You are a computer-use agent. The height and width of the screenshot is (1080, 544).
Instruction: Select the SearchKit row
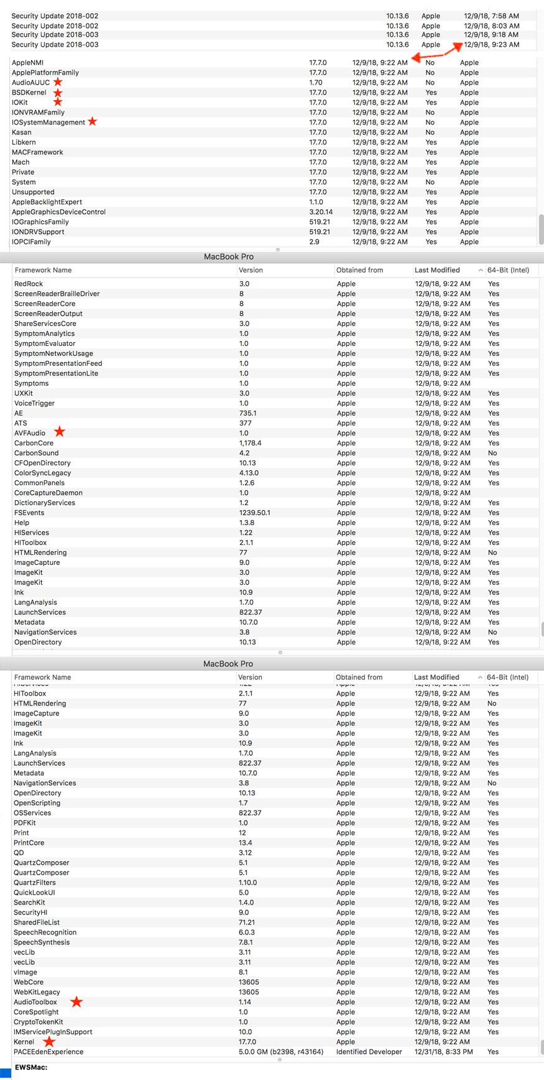point(276,902)
